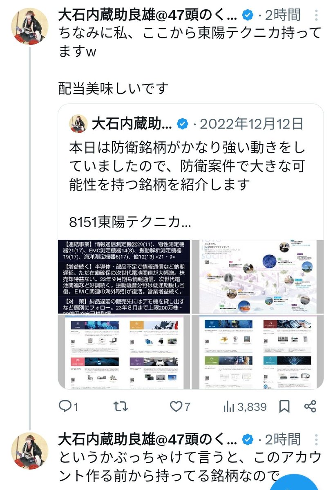Click verified badge beside top tweet's author name
The image size is (335, 490).
click(247, 16)
